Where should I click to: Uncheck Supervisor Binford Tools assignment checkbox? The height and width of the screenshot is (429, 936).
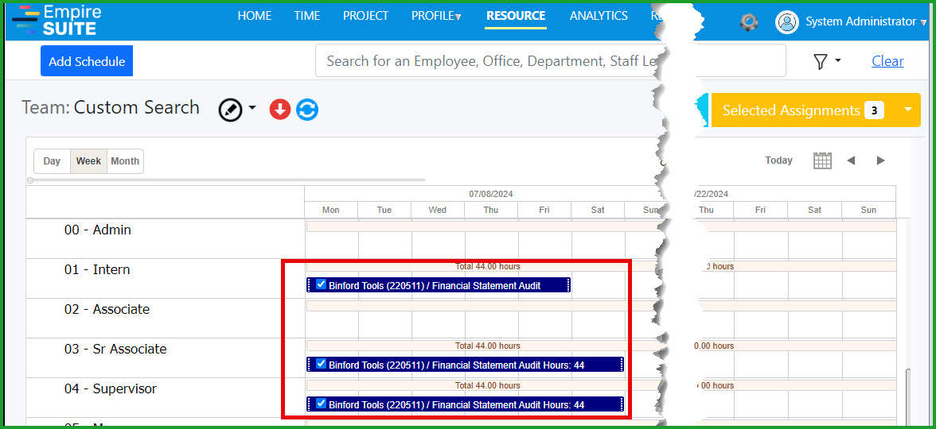(x=322, y=404)
